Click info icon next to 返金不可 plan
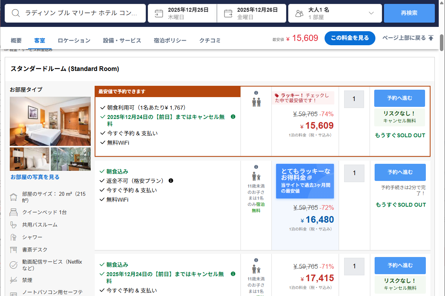This screenshot has height=296, width=445. [171, 181]
